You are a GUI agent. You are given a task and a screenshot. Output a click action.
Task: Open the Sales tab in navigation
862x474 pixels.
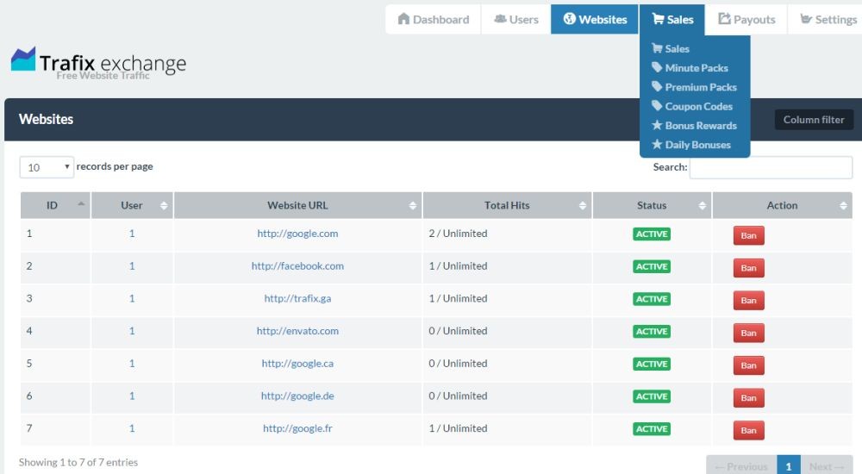(x=672, y=19)
